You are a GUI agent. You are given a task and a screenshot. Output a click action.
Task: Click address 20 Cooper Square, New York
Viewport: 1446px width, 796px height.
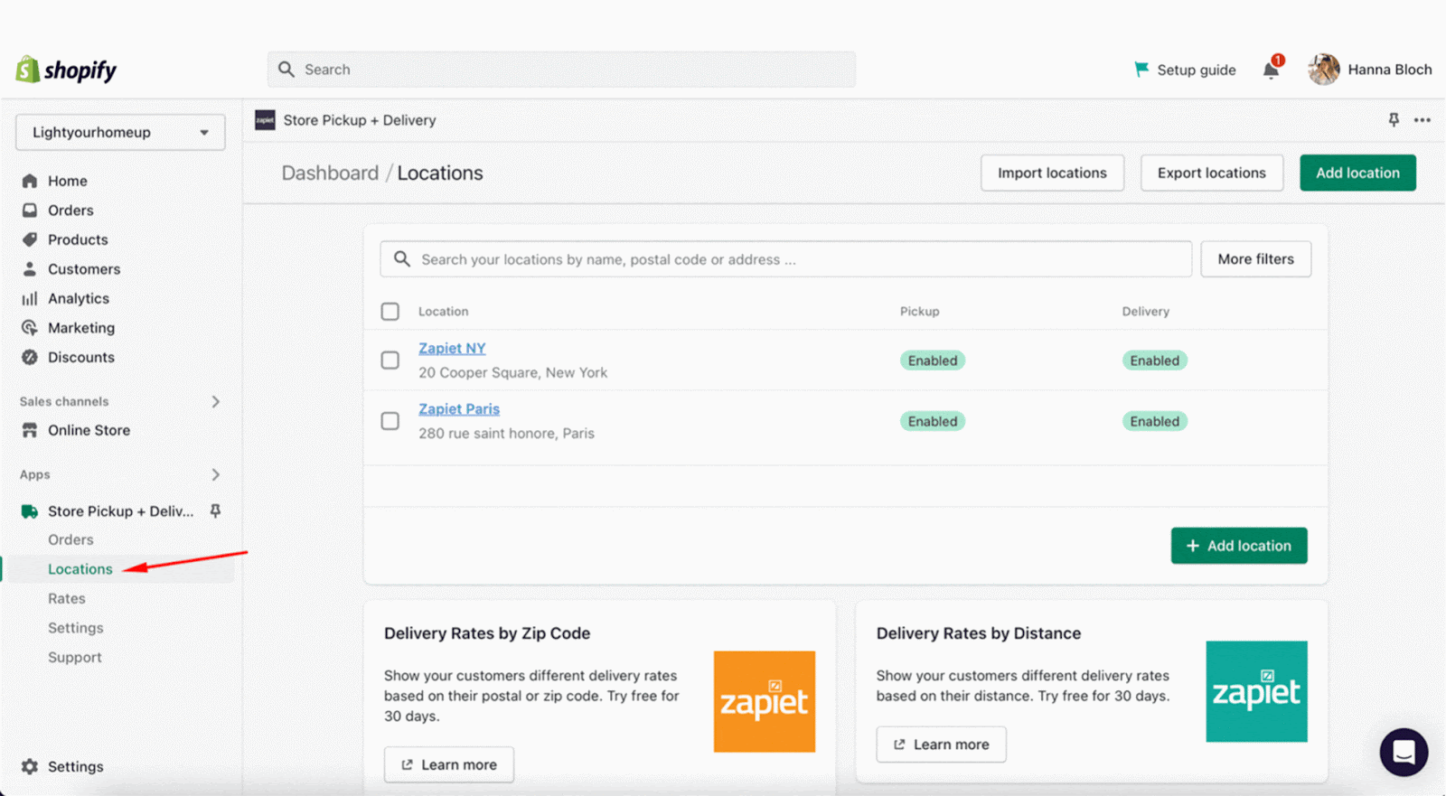point(512,372)
